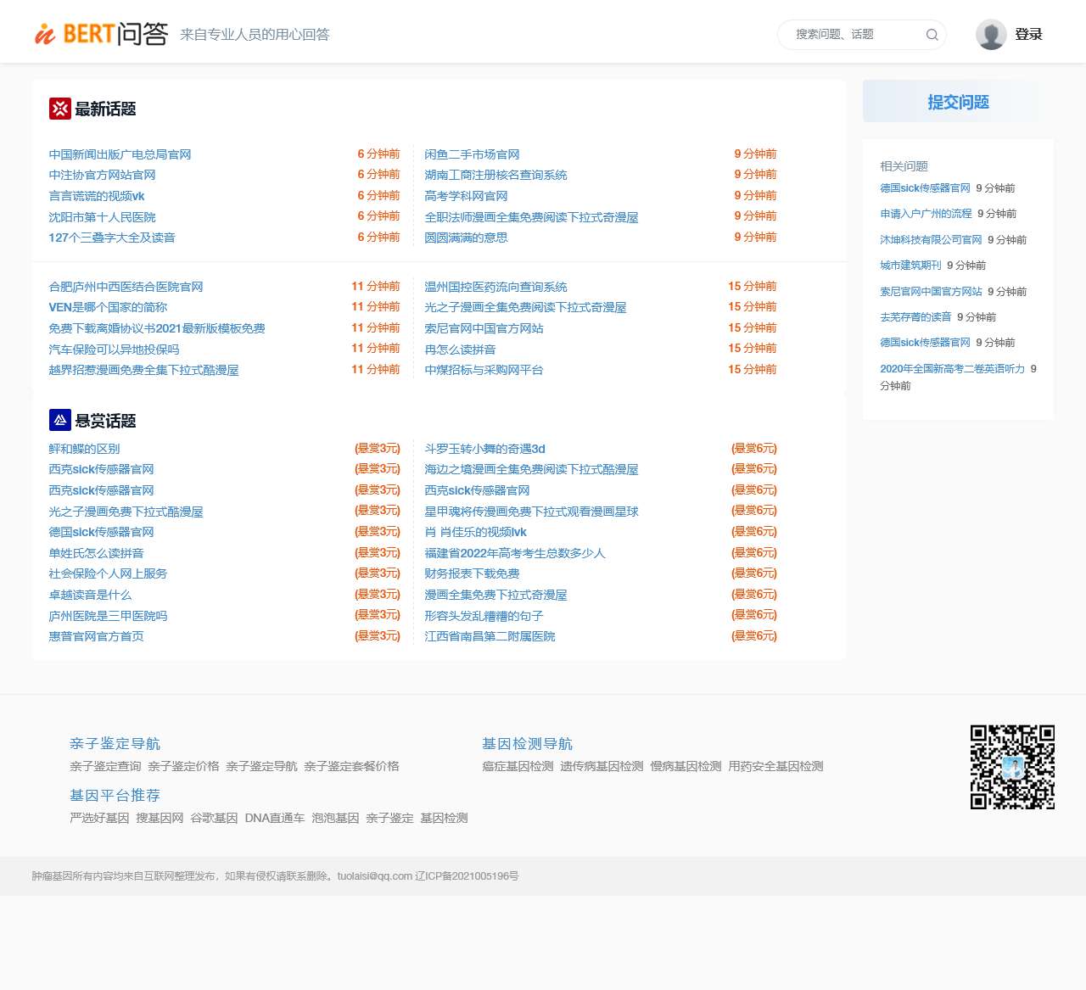1086x990 pixels.
Task: Click the BERT问答 site logo
Action: click(101, 34)
